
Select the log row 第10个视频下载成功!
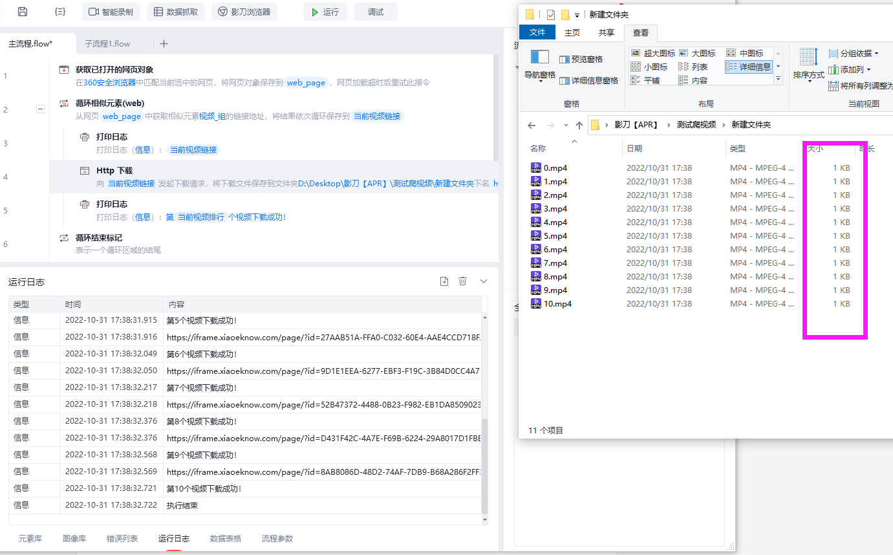coord(246,488)
